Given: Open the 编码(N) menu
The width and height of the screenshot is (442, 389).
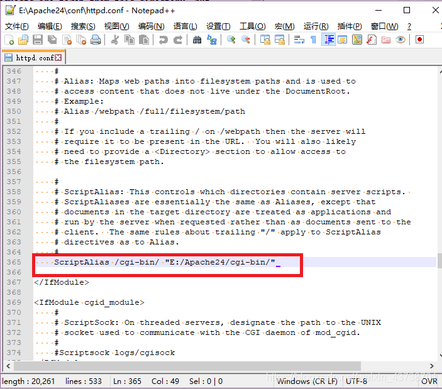Looking at the screenshot, I should coord(151,26).
